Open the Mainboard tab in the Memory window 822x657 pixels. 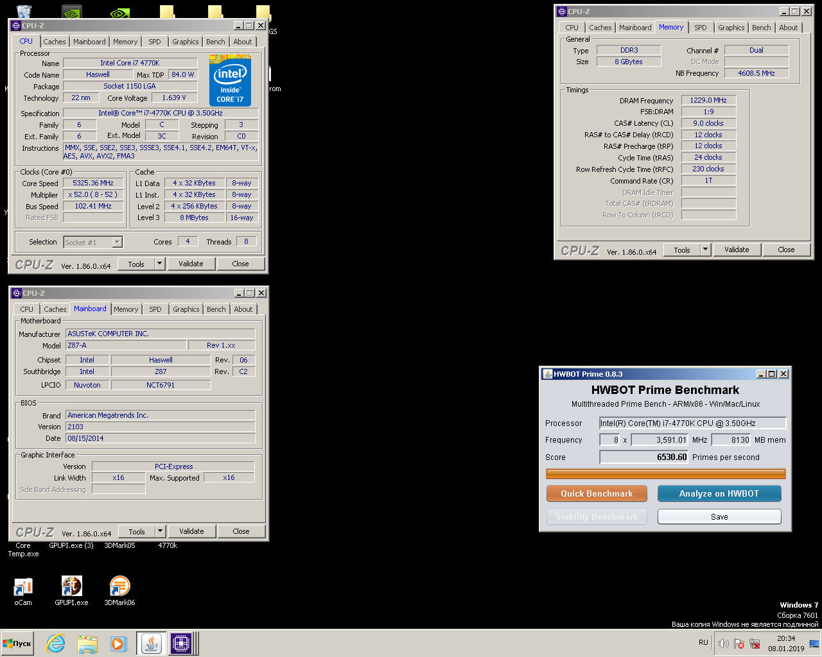point(635,28)
